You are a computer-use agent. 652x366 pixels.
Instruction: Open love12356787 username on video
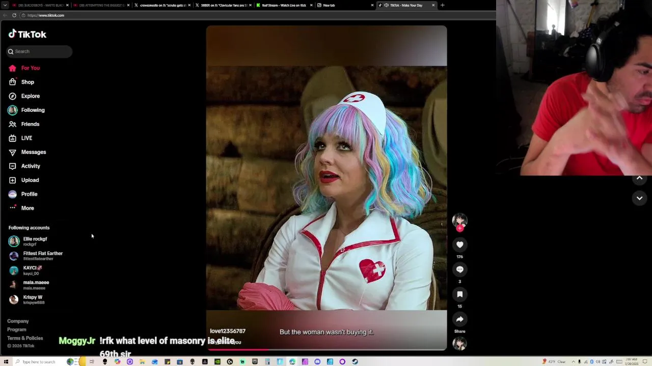(x=228, y=331)
